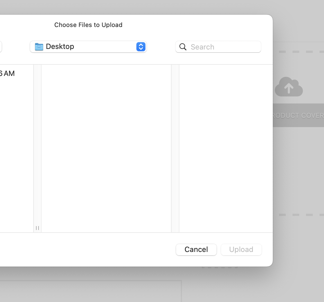Click the partially visible toolbar button at left edge
The width and height of the screenshot is (324, 302).
coord(1,47)
